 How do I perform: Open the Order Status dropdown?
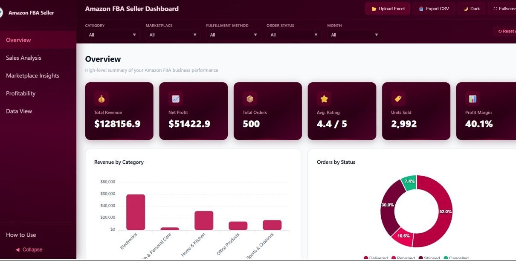(294, 35)
